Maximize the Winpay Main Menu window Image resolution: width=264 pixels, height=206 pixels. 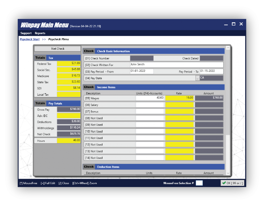233,24
